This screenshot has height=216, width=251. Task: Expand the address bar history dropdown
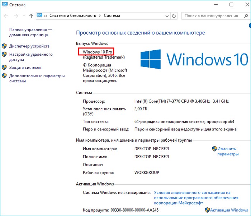point(166,16)
